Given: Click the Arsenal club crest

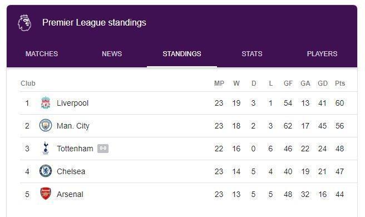Looking at the screenshot, I should [46, 194].
